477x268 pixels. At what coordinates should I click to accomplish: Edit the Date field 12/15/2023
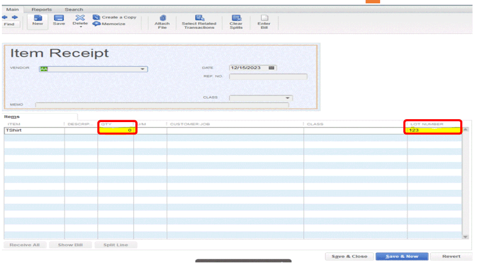pyautogui.click(x=248, y=68)
